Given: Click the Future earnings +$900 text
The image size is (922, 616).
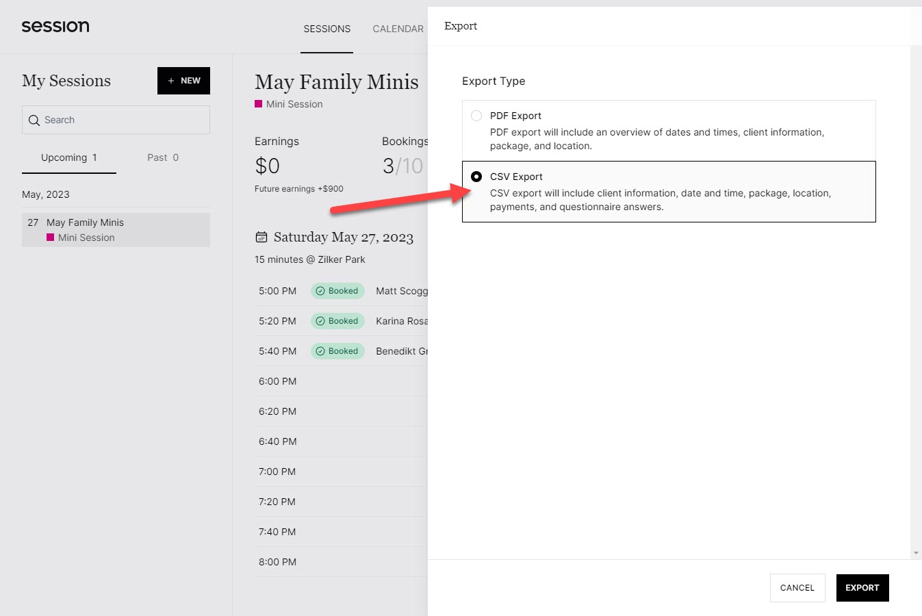Looking at the screenshot, I should click(299, 189).
